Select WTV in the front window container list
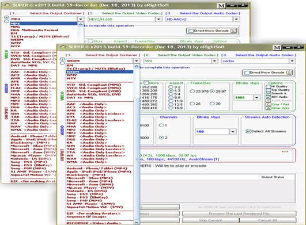 [100, 78]
